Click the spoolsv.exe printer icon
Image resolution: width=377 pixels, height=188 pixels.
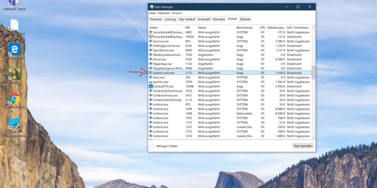pyautogui.click(x=151, y=82)
